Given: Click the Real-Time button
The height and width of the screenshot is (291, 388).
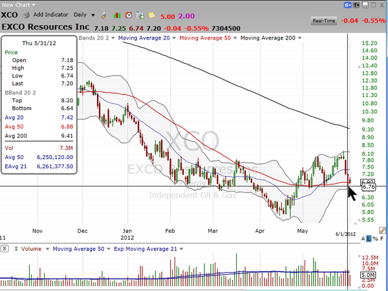Looking at the screenshot, I should tap(324, 21).
